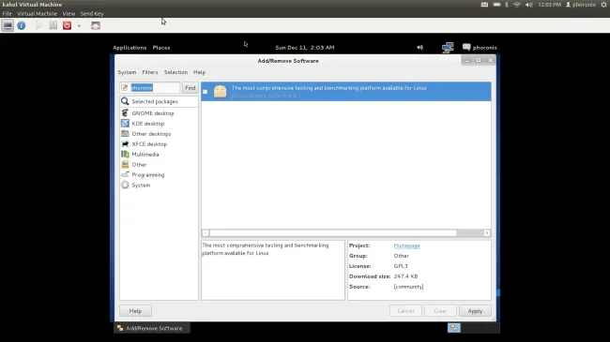Click the package box icon in results

coord(220,91)
